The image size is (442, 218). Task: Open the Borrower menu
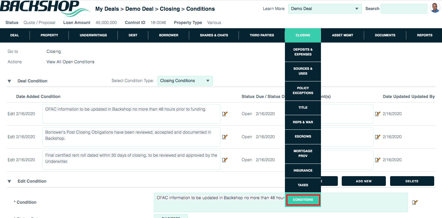point(169,35)
